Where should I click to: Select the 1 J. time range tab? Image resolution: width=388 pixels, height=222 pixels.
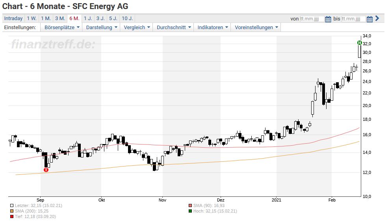click(x=87, y=18)
